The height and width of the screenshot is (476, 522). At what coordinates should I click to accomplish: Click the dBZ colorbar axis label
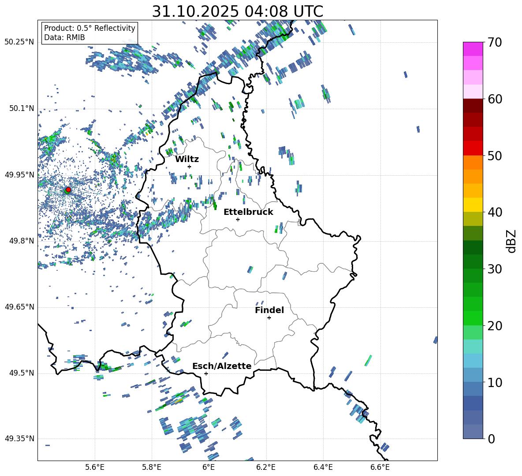(x=511, y=241)
